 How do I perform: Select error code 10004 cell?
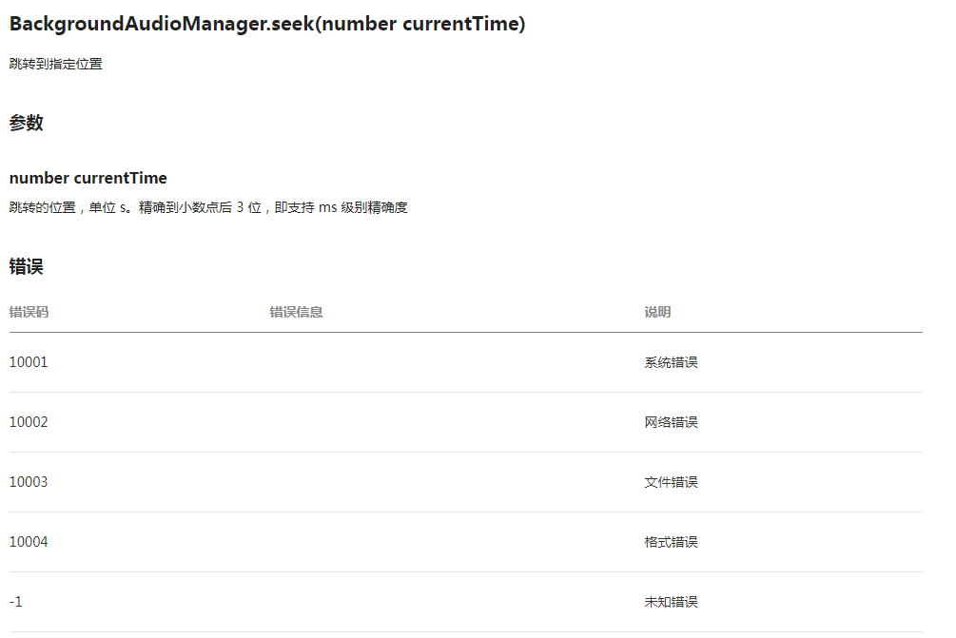click(28, 542)
